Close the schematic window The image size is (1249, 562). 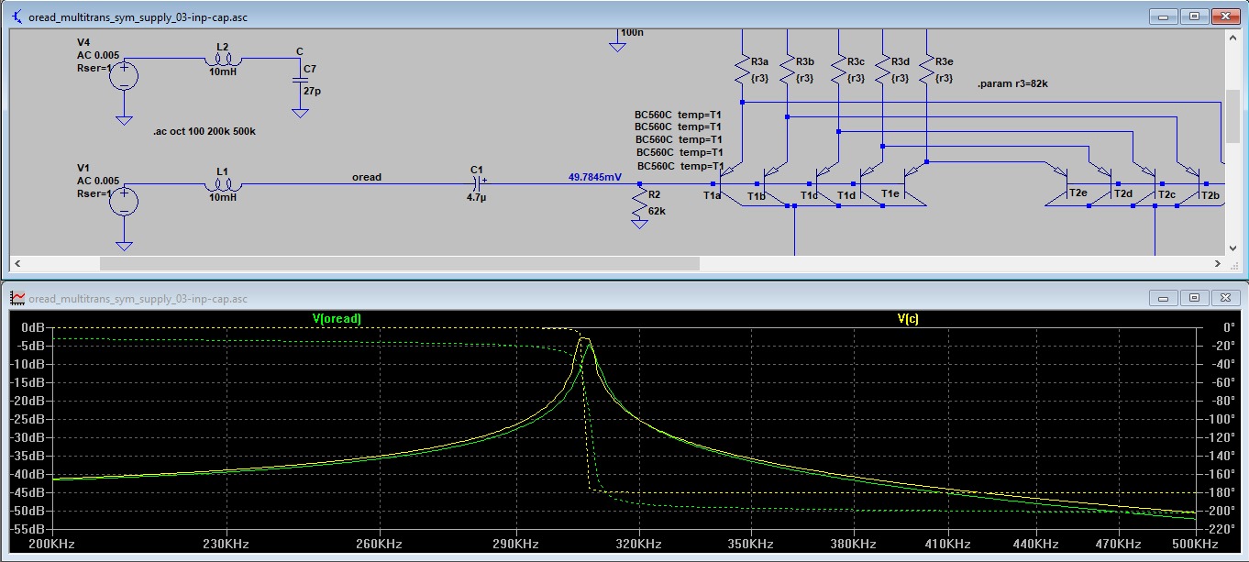tap(1225, 16)
